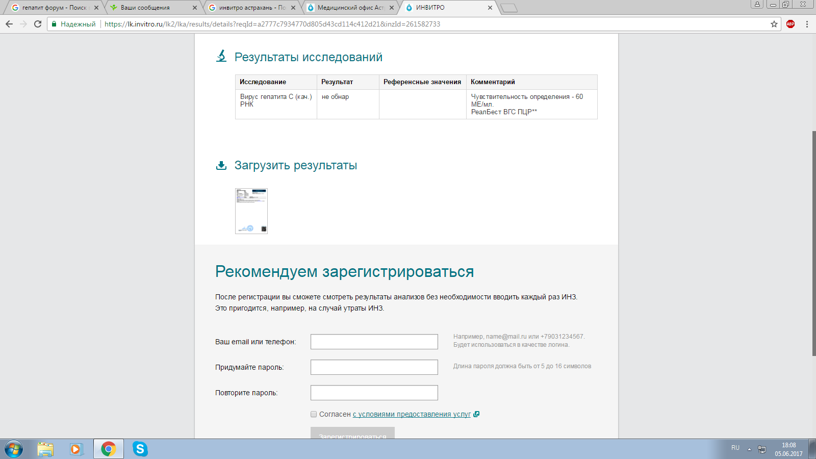This screenshot has height=459, width=816.
Task: Focus the Придумайте пароль field
Action: click(374, 367)
